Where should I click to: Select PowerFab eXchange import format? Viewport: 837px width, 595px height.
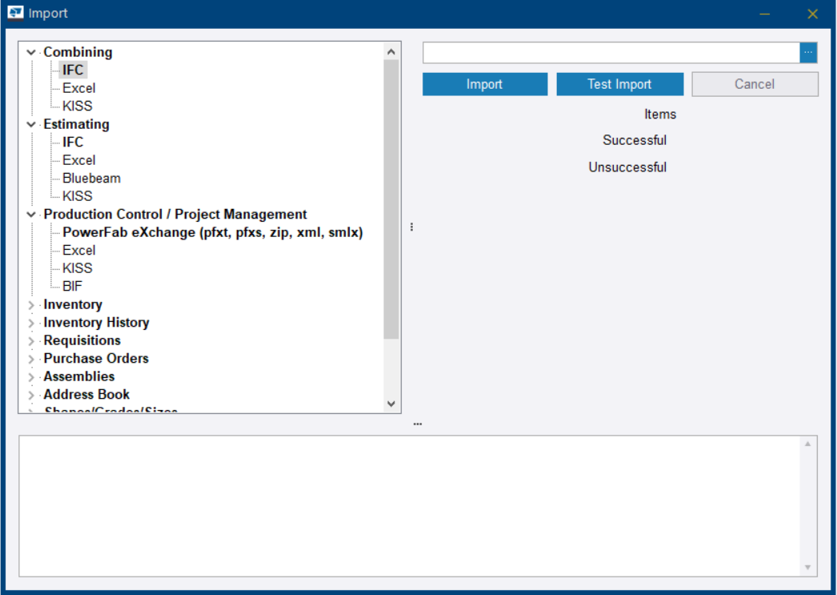pyautogui.click(x=212, y=231)
